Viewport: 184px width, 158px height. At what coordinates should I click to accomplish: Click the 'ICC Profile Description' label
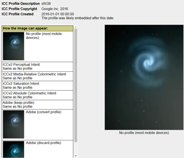click(20, 4)
